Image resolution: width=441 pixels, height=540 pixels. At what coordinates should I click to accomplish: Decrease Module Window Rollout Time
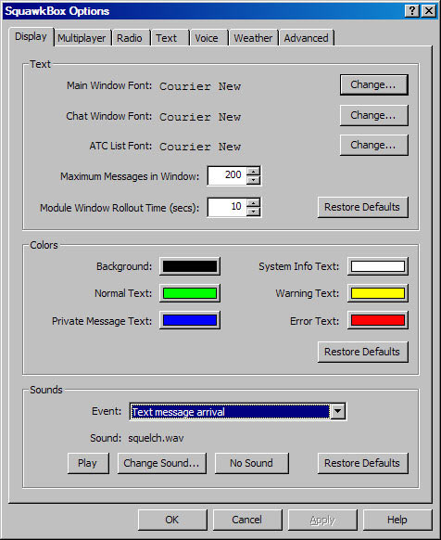tap(254, 212)
